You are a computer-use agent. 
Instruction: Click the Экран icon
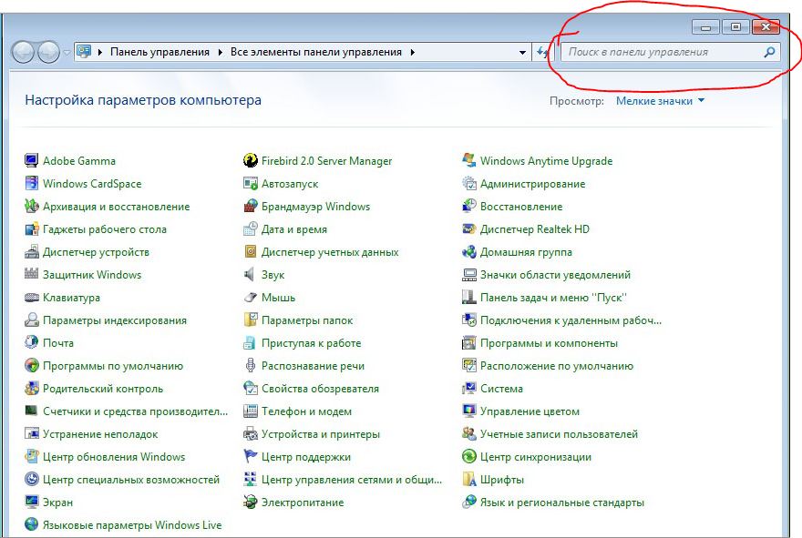(x=31, y=502)
